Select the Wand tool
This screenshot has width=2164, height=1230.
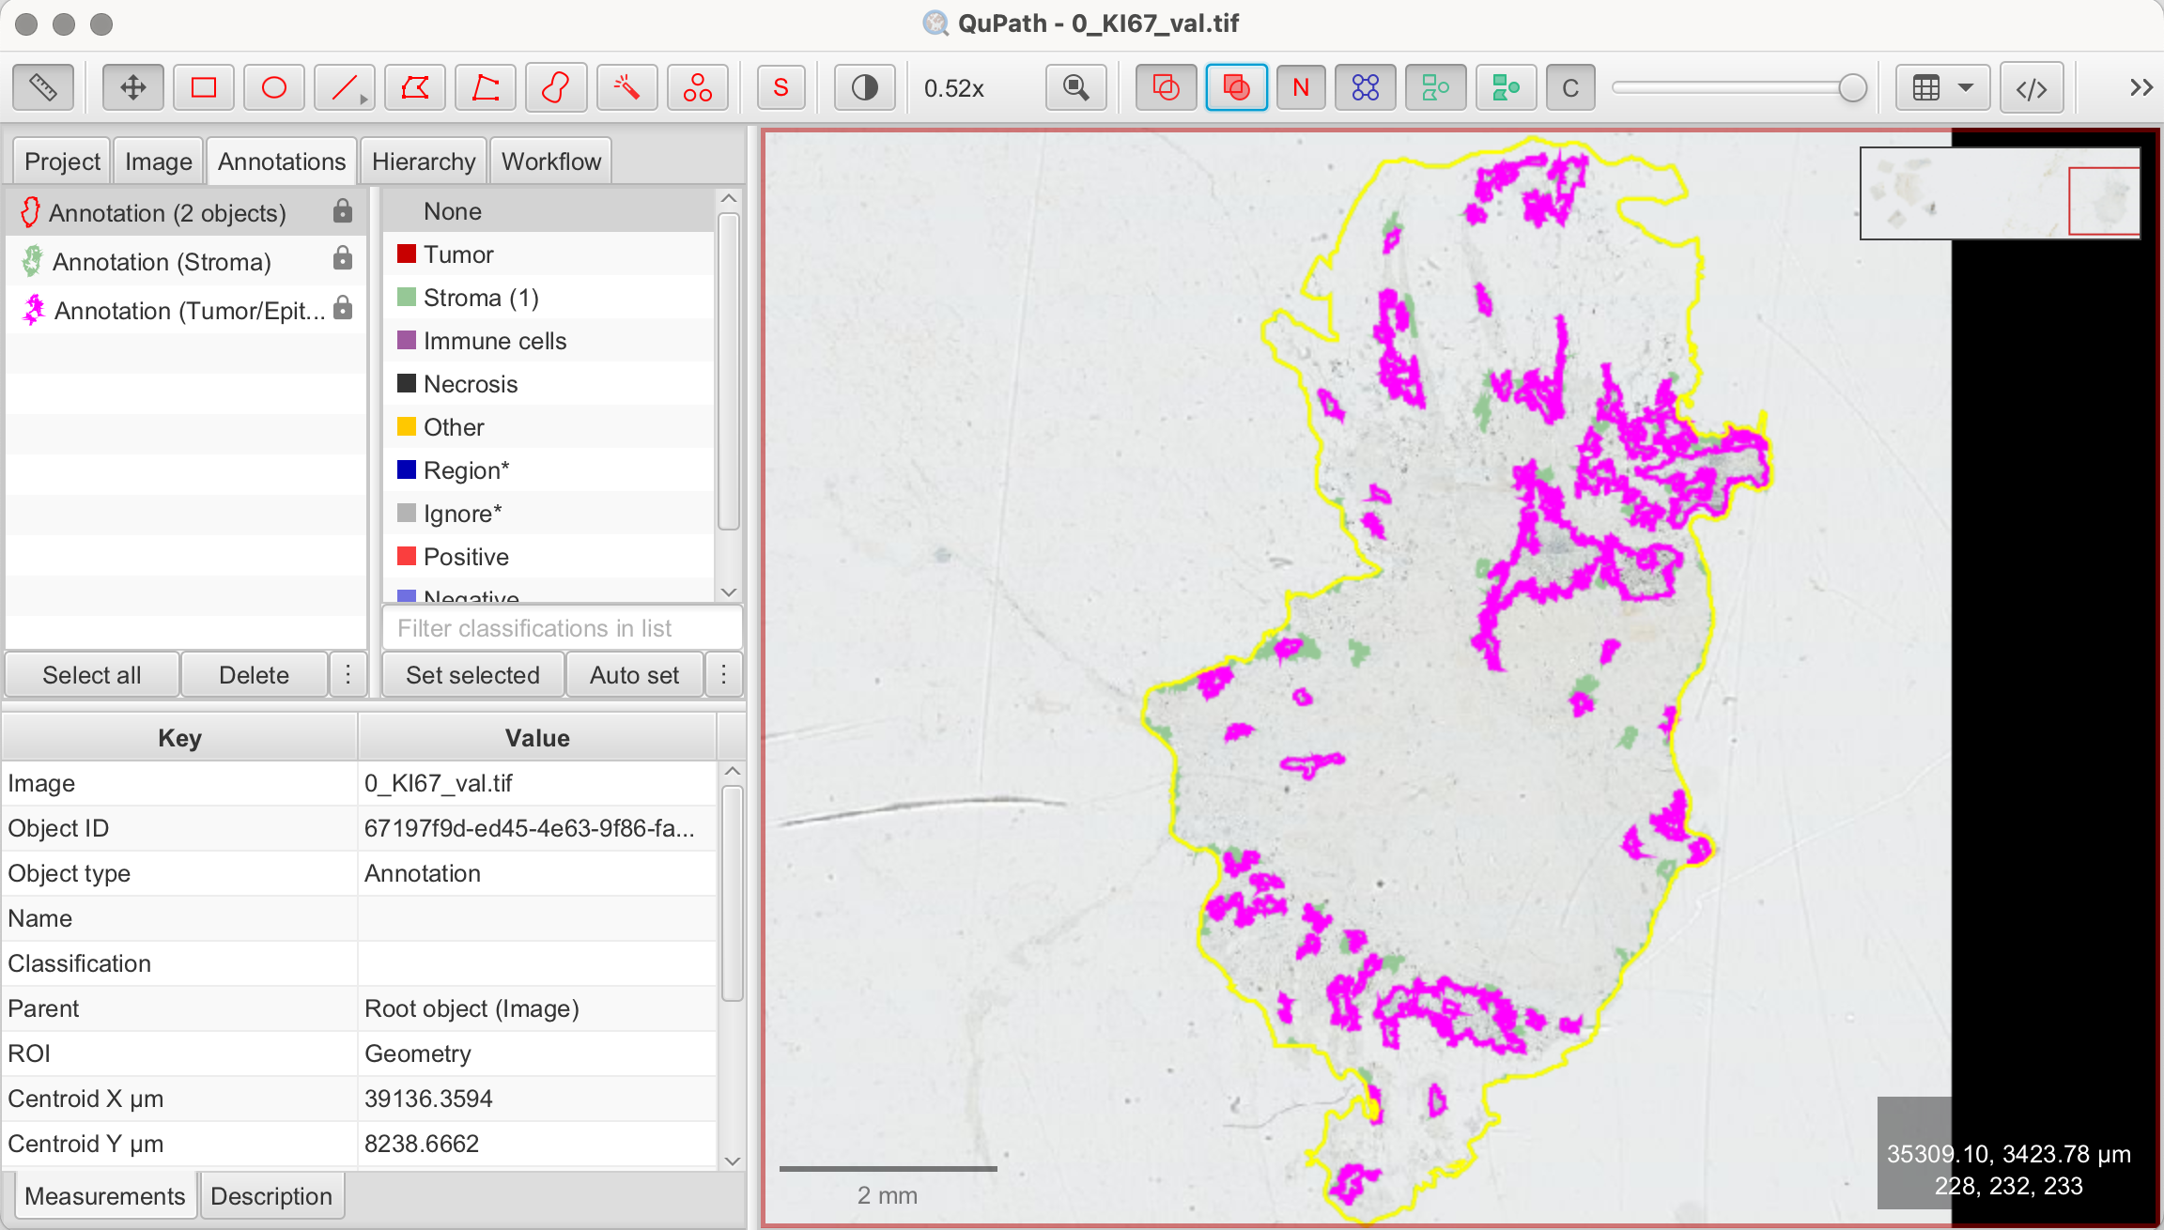pos(626,88)
